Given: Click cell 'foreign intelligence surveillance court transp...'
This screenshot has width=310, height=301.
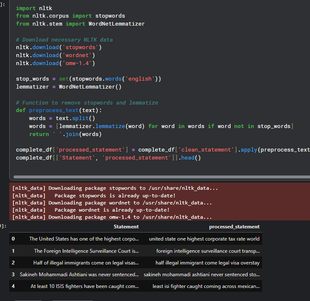Looking at the screenshot, I should (x=208, y=251).
